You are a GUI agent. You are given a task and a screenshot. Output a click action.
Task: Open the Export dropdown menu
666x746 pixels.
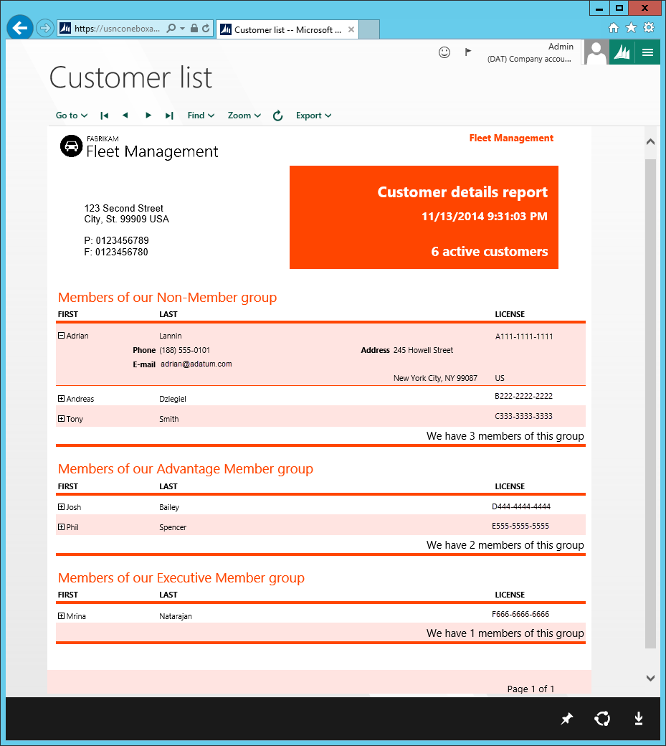[313, 115]
